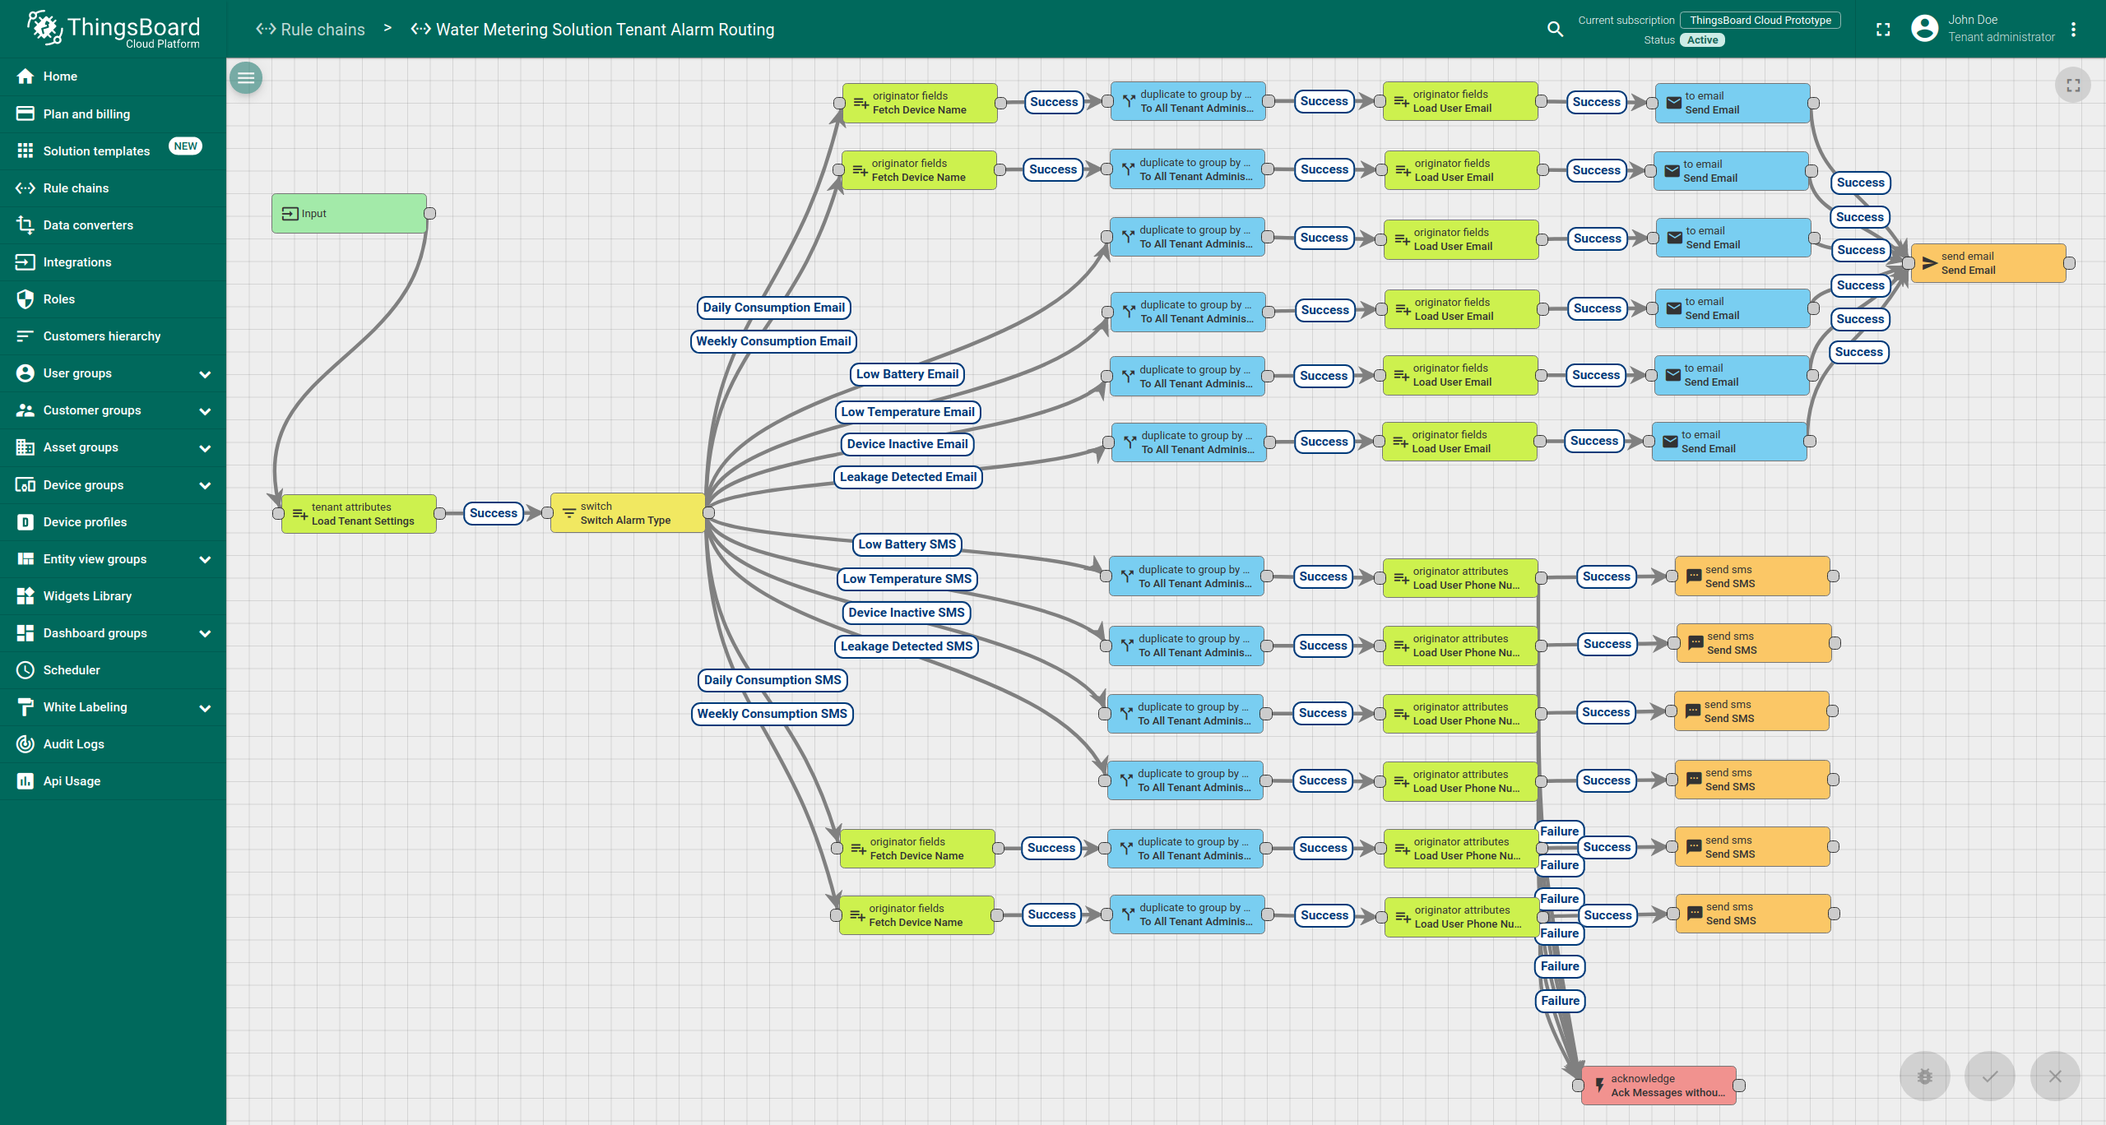
Task: Open the user menu three-dot icon
Action: pos(2073,30)
